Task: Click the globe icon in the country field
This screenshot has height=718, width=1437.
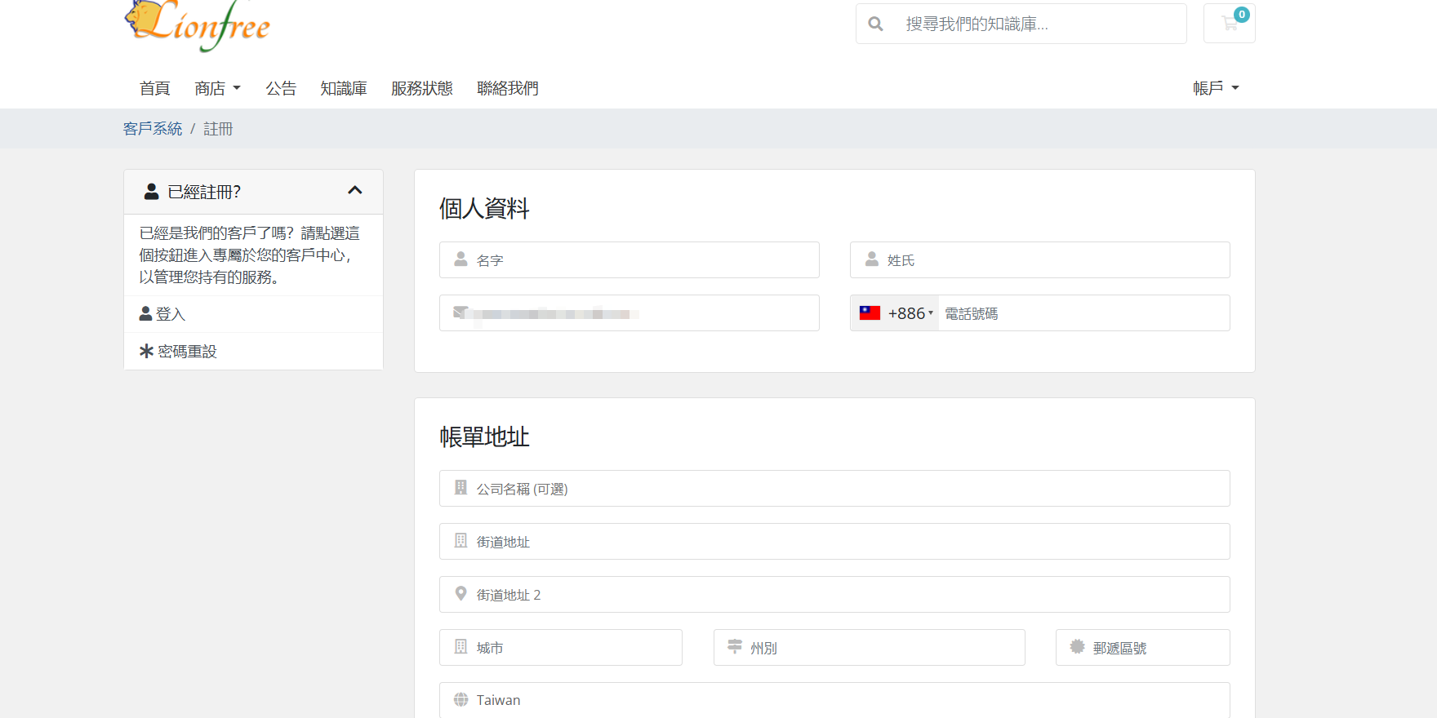Action: (460, 700)
